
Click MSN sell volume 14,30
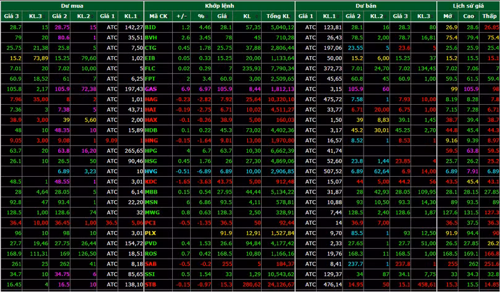tap(428, 202)
